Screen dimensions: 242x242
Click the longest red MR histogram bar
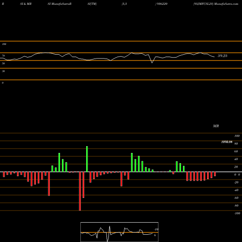pos(80,191)
